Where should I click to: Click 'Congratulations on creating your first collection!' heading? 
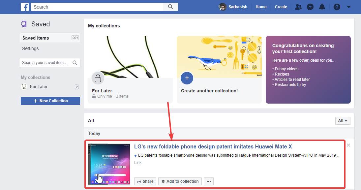[x=303, y=48]
